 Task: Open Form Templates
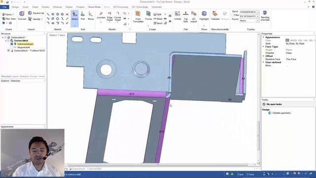(138, 17)
